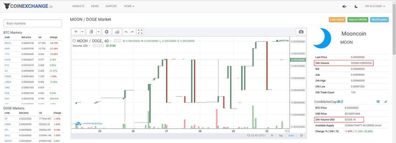Switch the chart to fullscreen mode
396x143 pixels.
(x=141, y=32)
